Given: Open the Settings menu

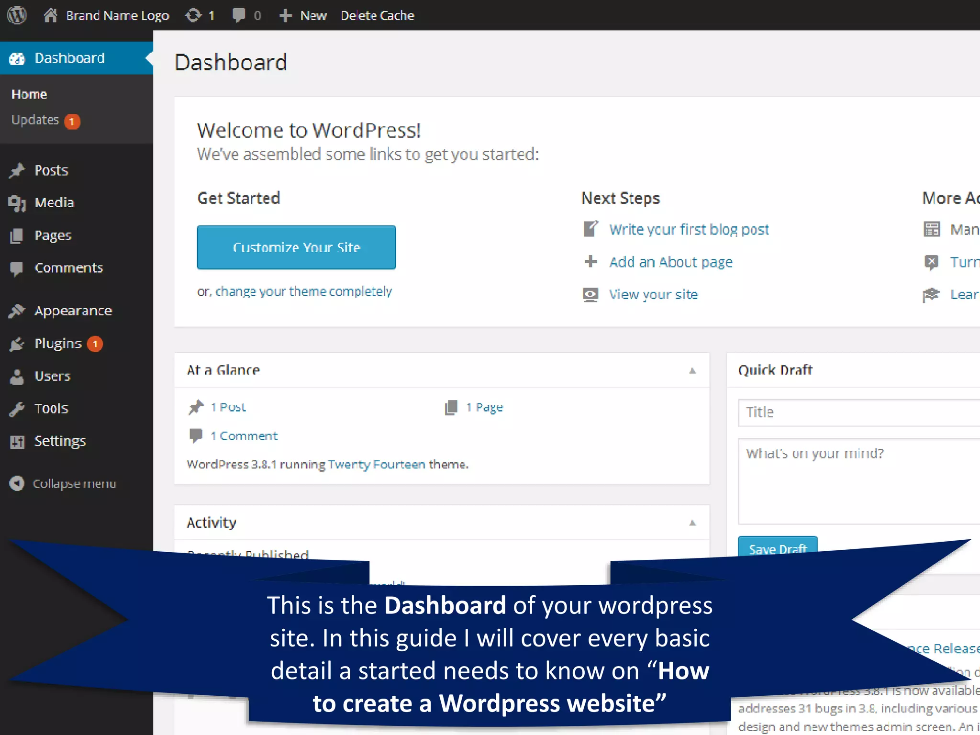Looking at the screenshot, I should tap(60, 441).
